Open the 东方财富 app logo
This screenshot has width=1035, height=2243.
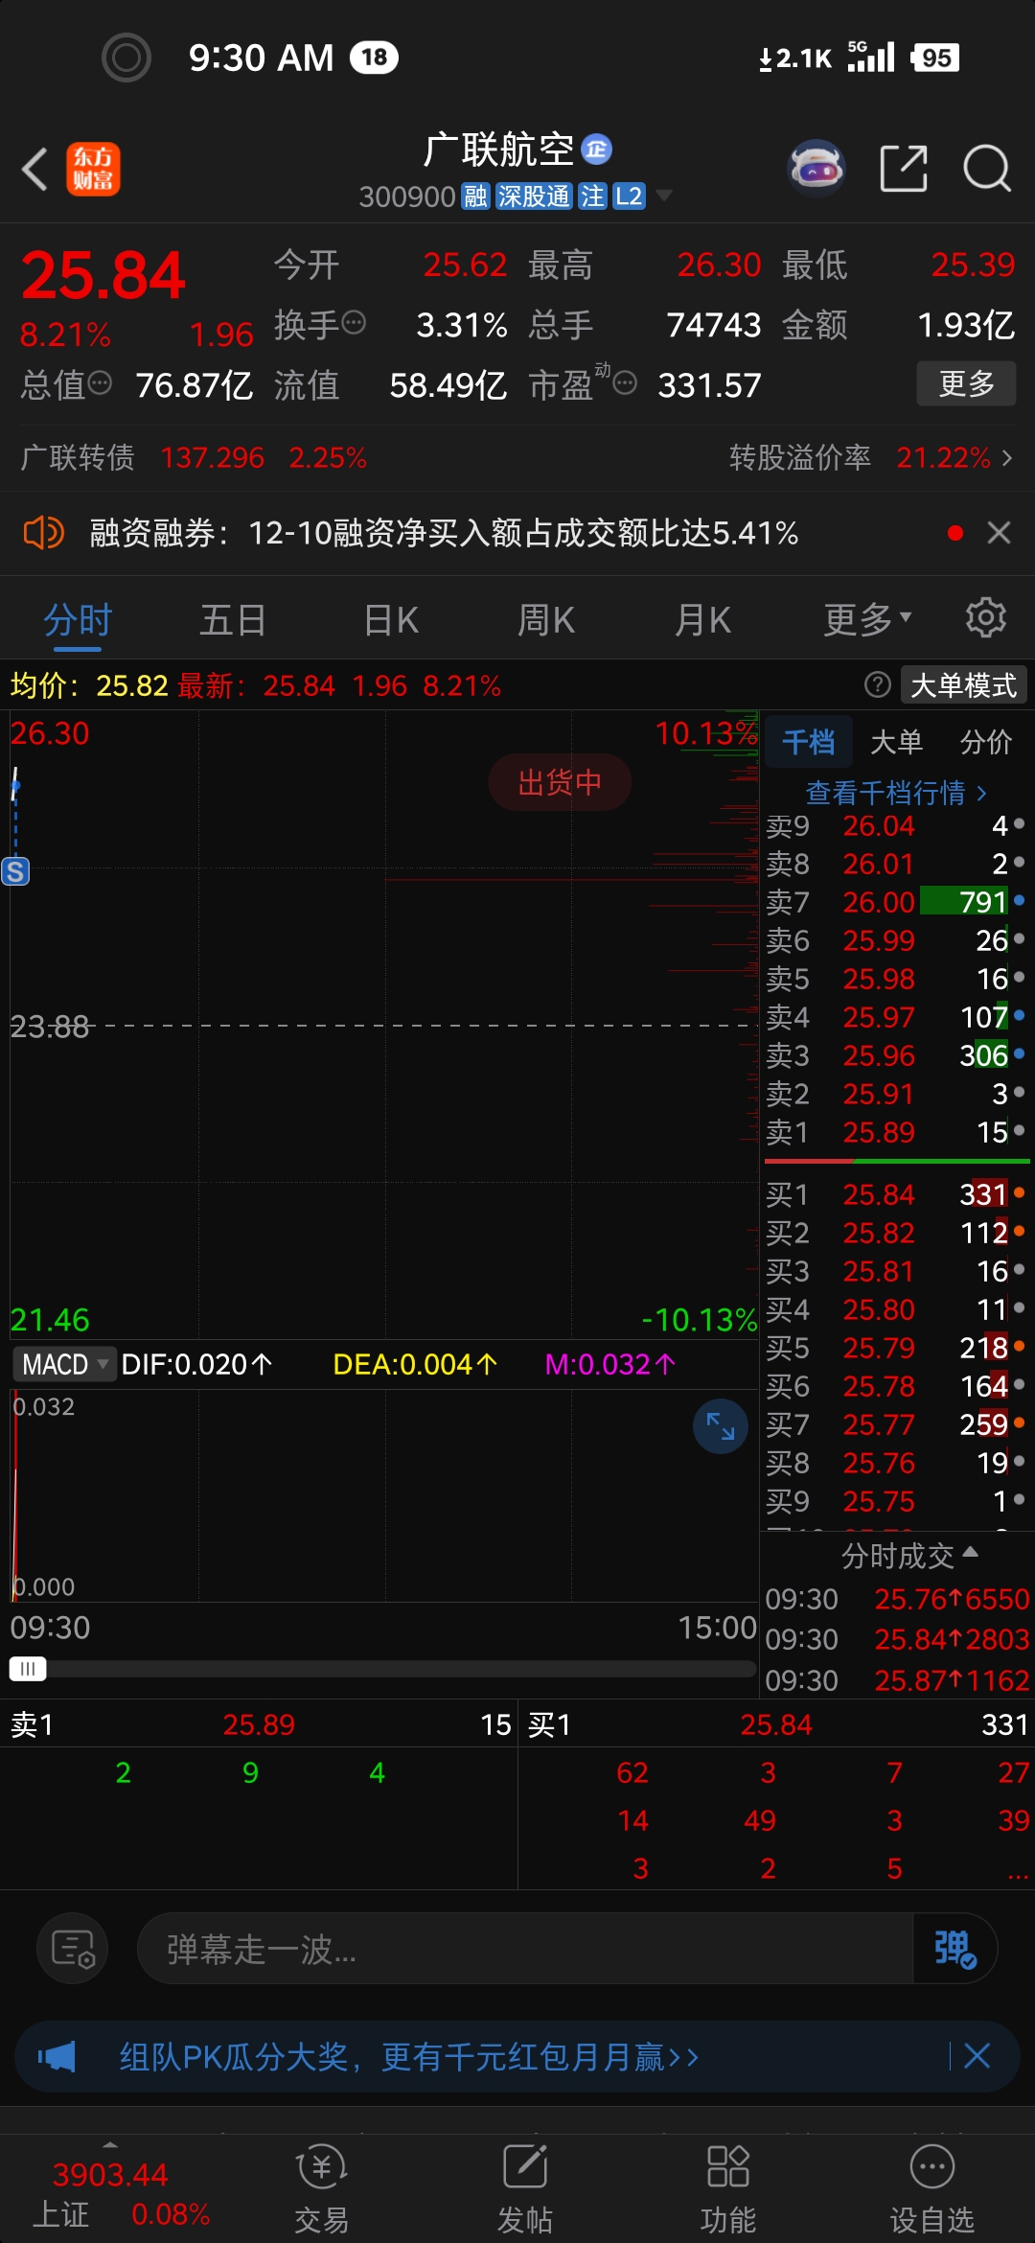click(x=93, y=170)
